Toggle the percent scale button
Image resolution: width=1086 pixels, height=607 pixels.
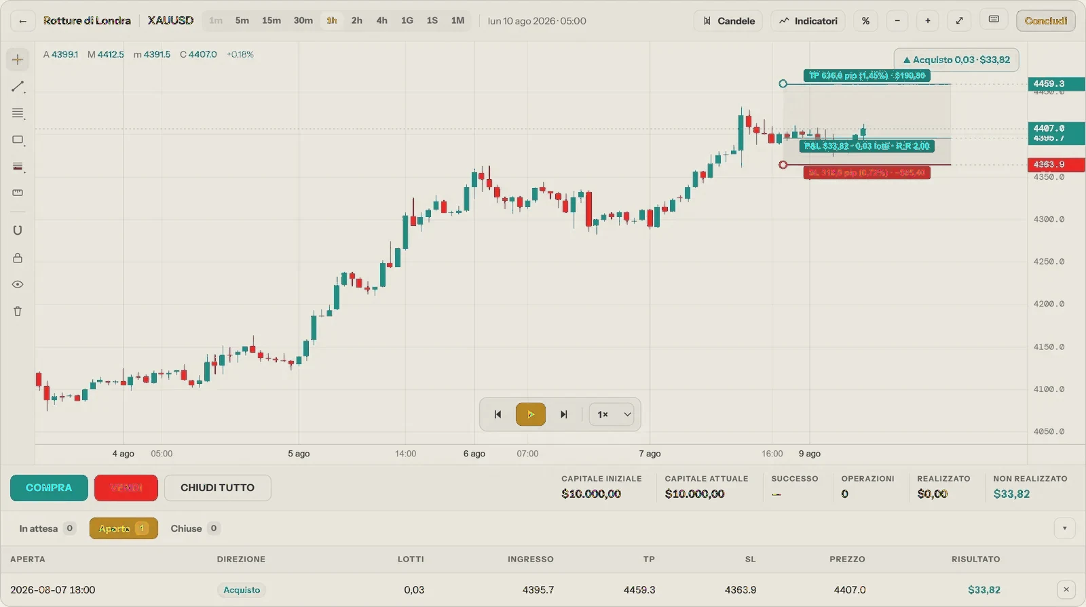[x=865, y=21]
